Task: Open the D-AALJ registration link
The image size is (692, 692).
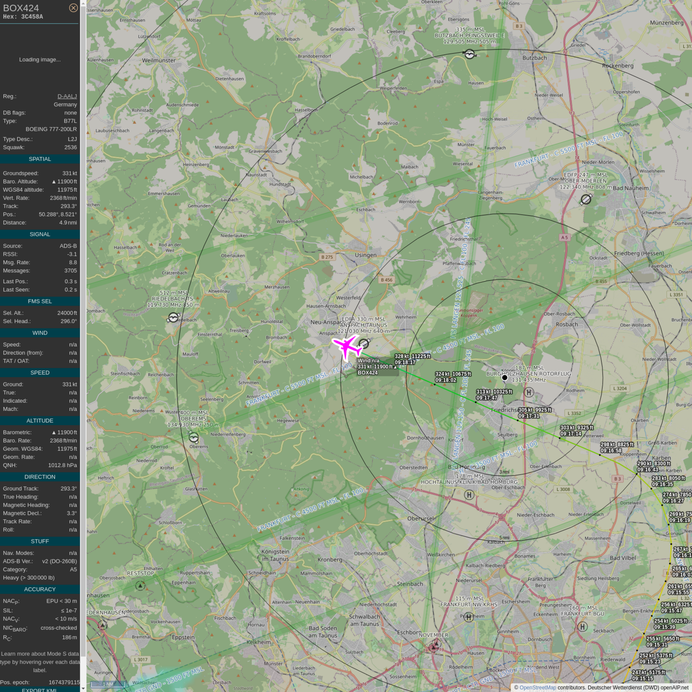Action: click(67, 96)
